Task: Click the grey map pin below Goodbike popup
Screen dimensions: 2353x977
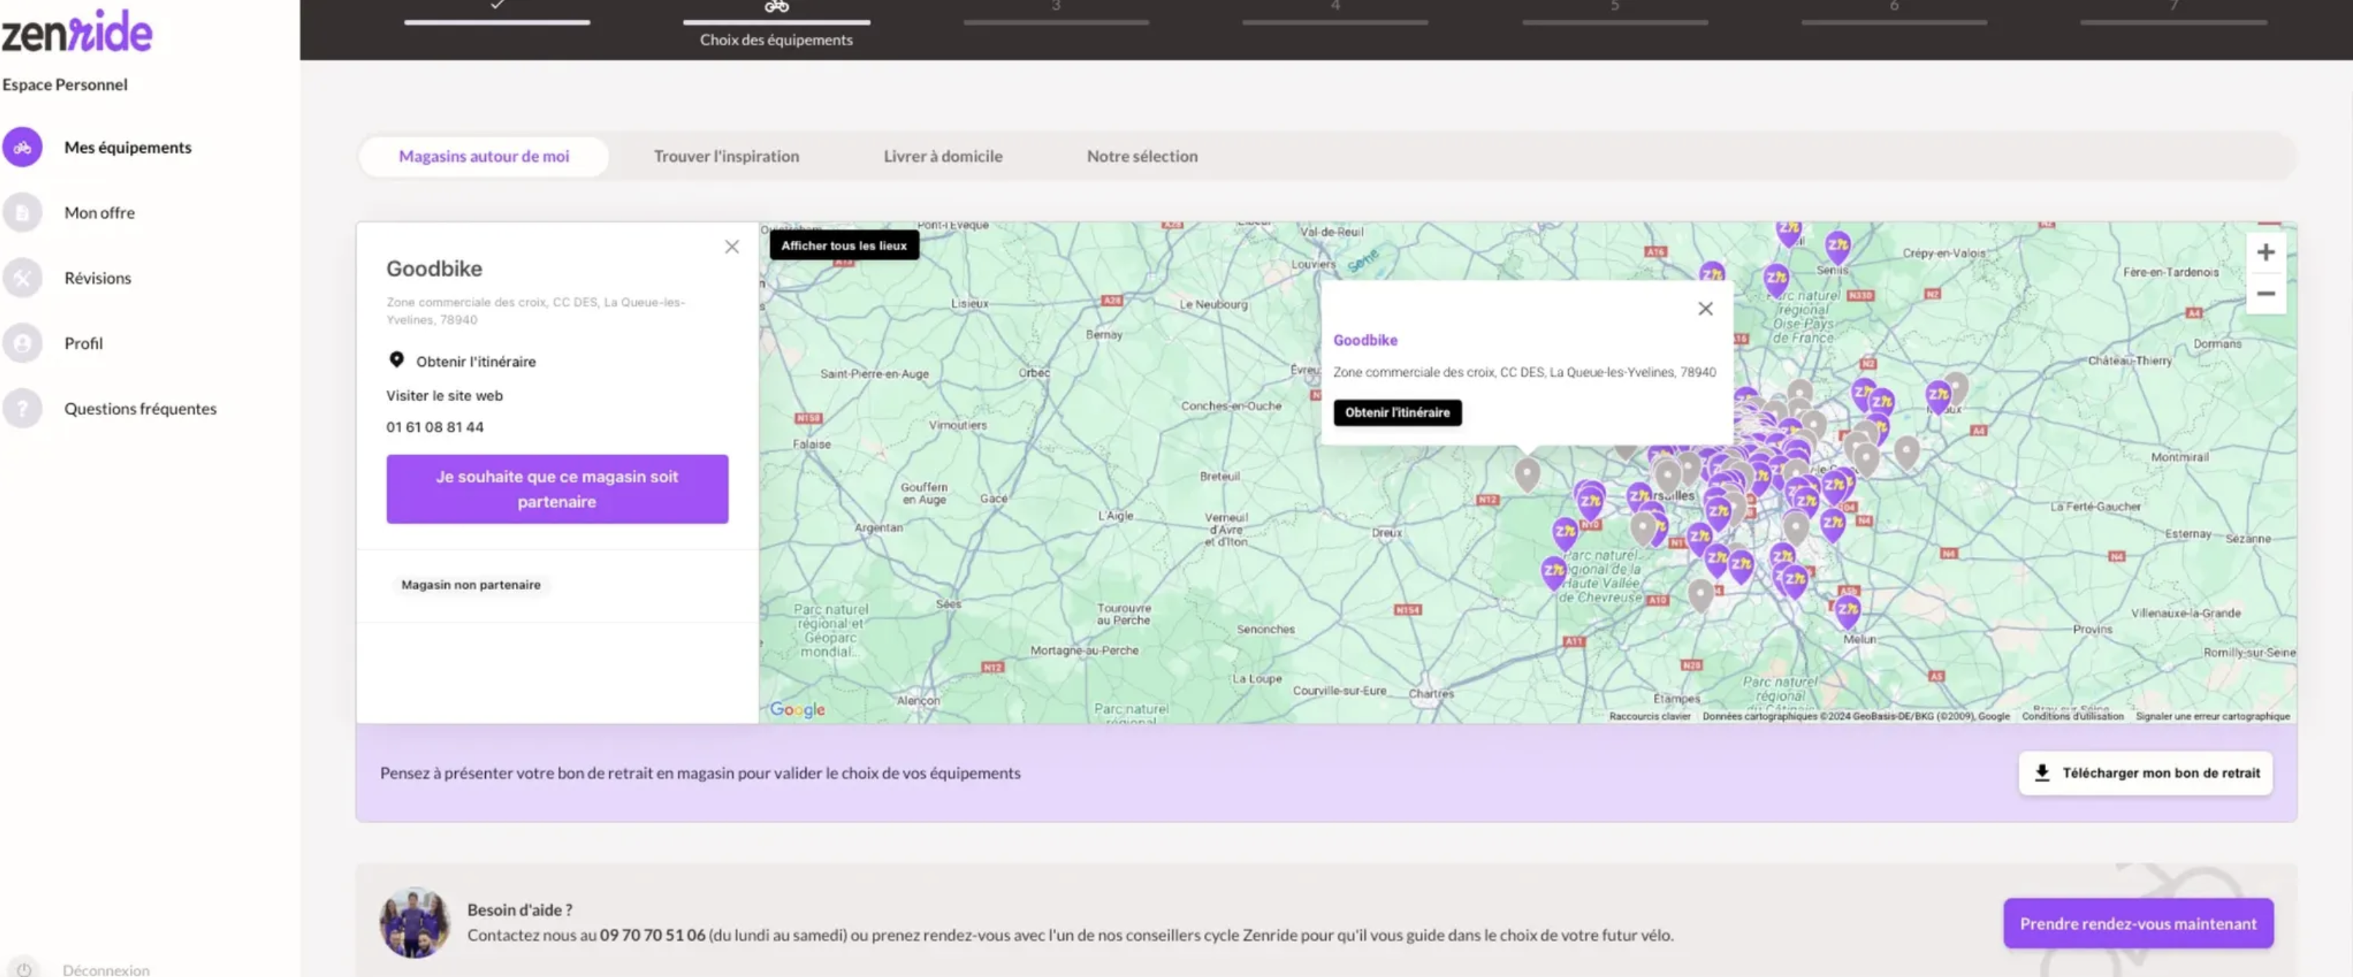Action: [1527, 473]
